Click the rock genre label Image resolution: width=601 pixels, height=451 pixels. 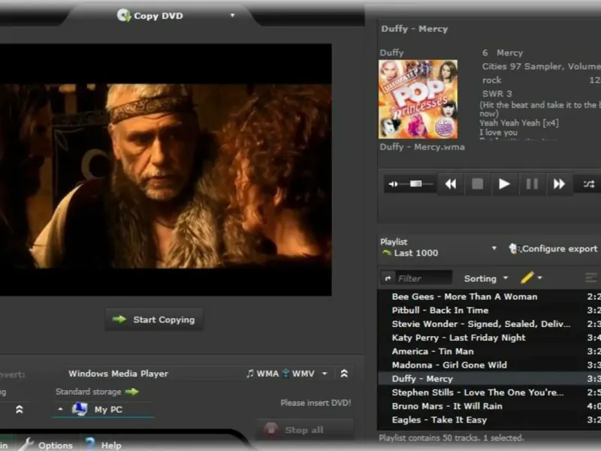(x=492, y=80)
